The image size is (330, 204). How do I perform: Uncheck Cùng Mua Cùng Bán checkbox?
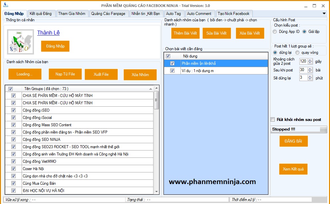tap(13, 183)
